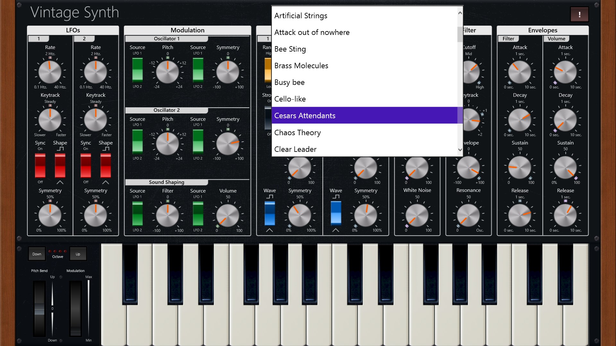The image size is (616, 346).
Task: Click Sound Shaping Volume knob
Action: coord(228,215)
